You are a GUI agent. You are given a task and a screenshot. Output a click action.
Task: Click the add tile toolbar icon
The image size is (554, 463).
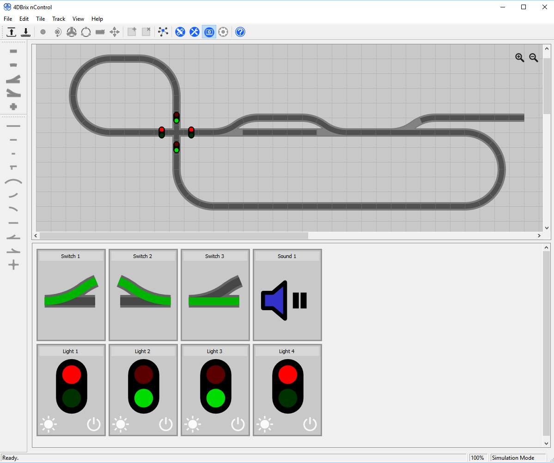pyautogui.click(x=132, y=32)
